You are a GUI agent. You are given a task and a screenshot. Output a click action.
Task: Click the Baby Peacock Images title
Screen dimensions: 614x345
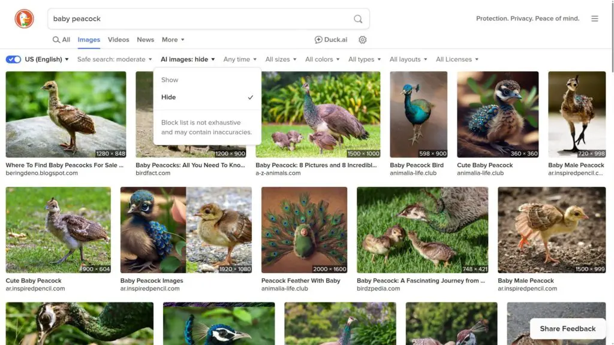point(152,280)
